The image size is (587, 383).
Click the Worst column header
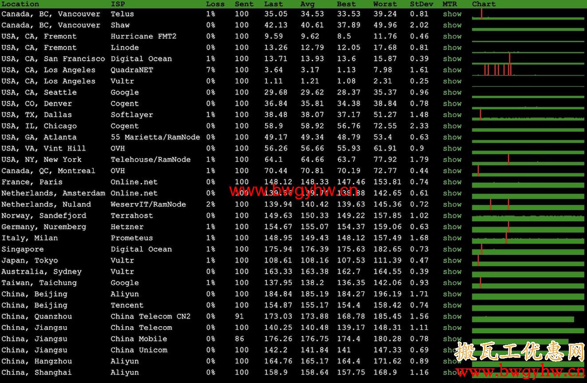pyautogui.click(x=385, y=4)
